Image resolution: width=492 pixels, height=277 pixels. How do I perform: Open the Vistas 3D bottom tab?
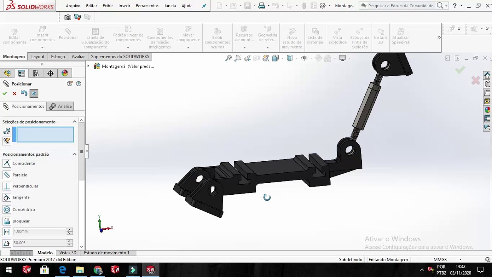(x=68, y=253)
